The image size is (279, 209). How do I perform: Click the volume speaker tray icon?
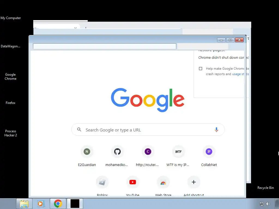coord(268,204)
